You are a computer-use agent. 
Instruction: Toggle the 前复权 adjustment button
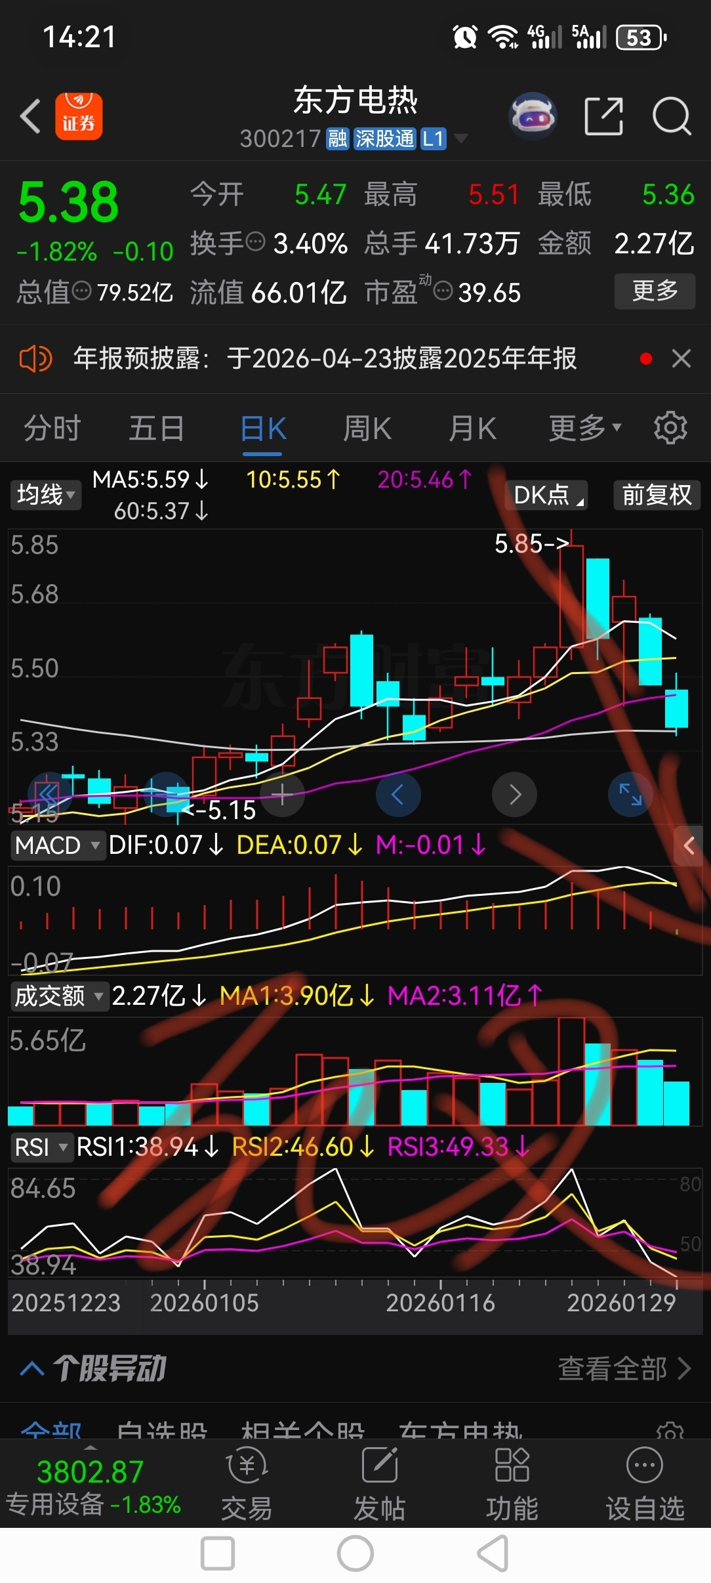(x=657, y=495)
